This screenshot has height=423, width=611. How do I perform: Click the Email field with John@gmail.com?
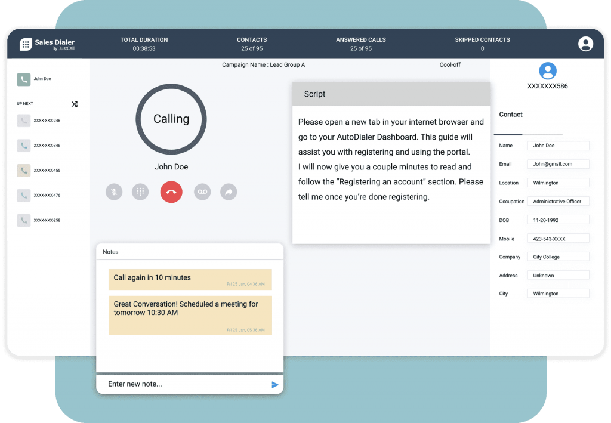click(558, 164)
